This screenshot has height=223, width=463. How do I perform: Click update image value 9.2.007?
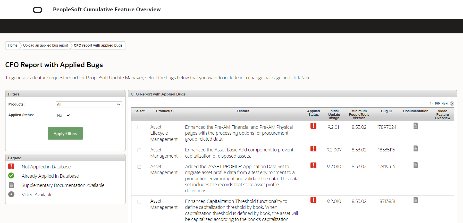click(334, 150)
